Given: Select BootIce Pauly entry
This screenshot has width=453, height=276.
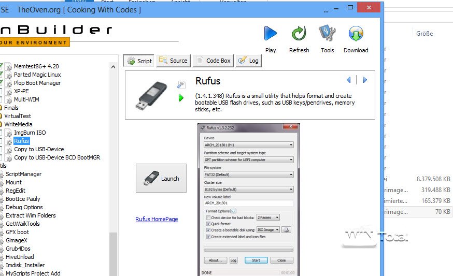Looking at the screenshot, I should pos(23,199).
